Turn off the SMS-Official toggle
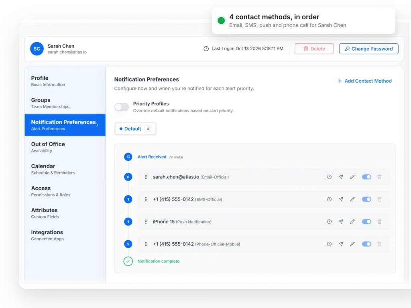This screenshot has height=308, width=411. click(x=366, y=199)
